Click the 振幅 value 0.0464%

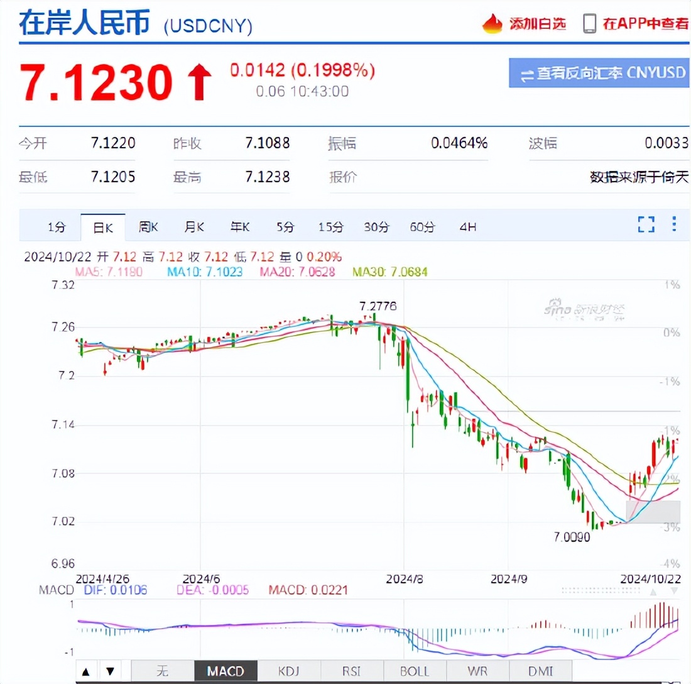pos(459,143)
